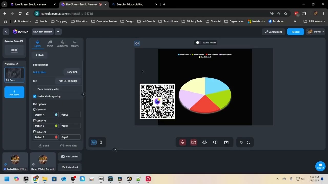This screenshot has width=328, height=184.
Task: Switch preview to mobile portrait layout
Action: point(101,142)
